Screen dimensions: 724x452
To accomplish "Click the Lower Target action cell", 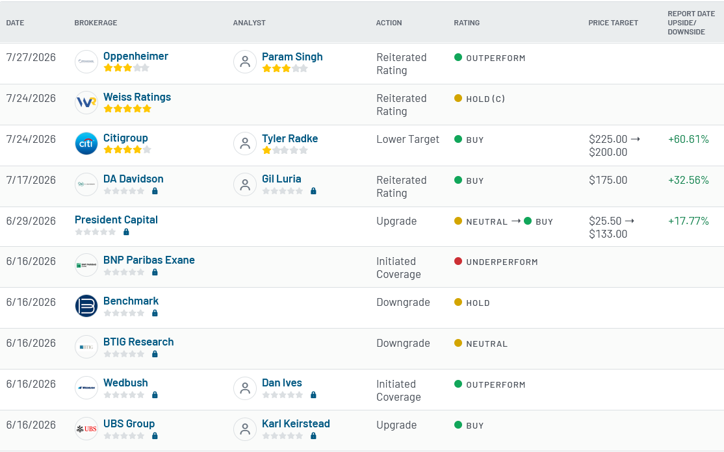I will click(x=407, y=139).
